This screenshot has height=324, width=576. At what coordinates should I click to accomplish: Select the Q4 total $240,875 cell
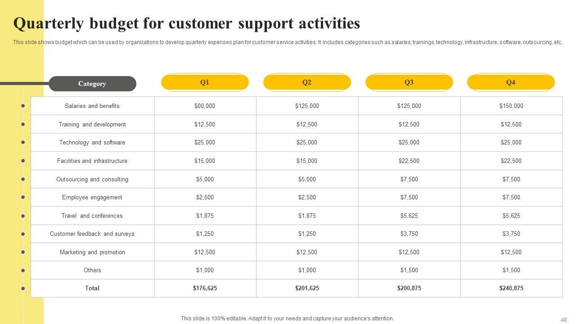(511, 288)
